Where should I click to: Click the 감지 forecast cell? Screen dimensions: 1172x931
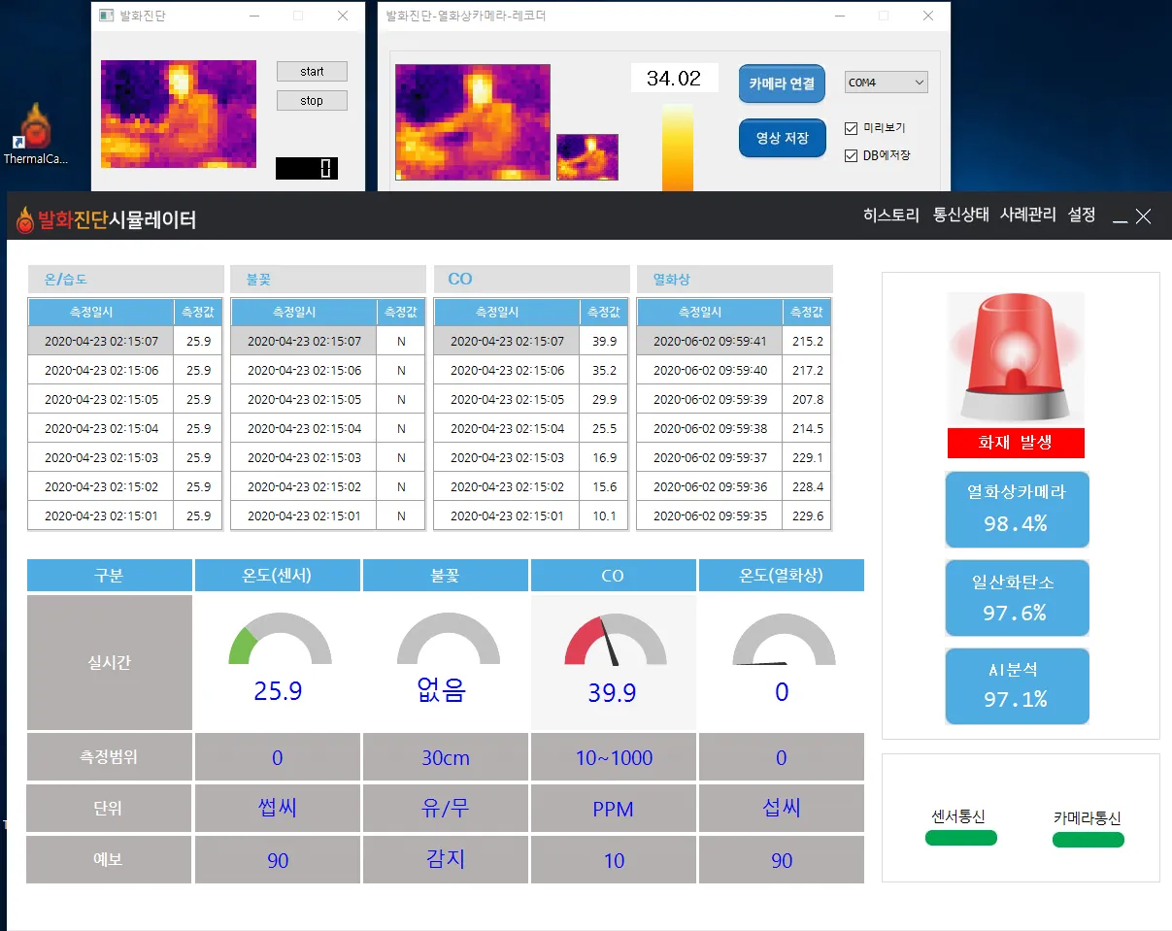[446, 860]
